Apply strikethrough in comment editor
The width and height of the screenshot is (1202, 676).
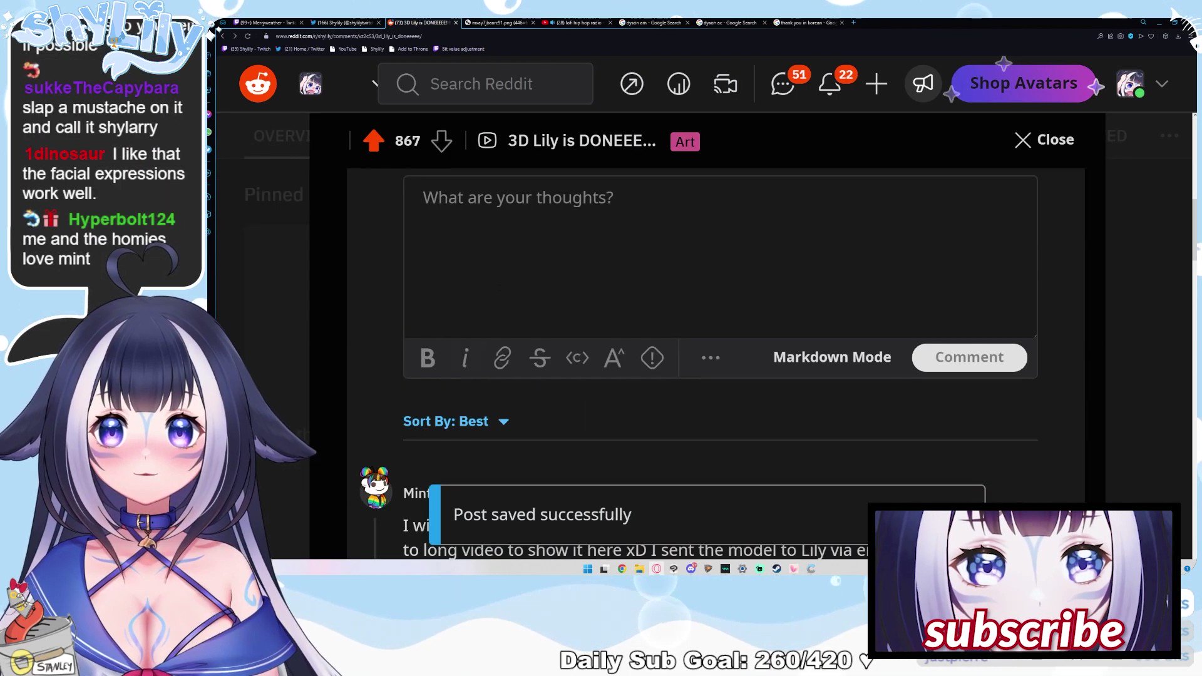(540, 358)
